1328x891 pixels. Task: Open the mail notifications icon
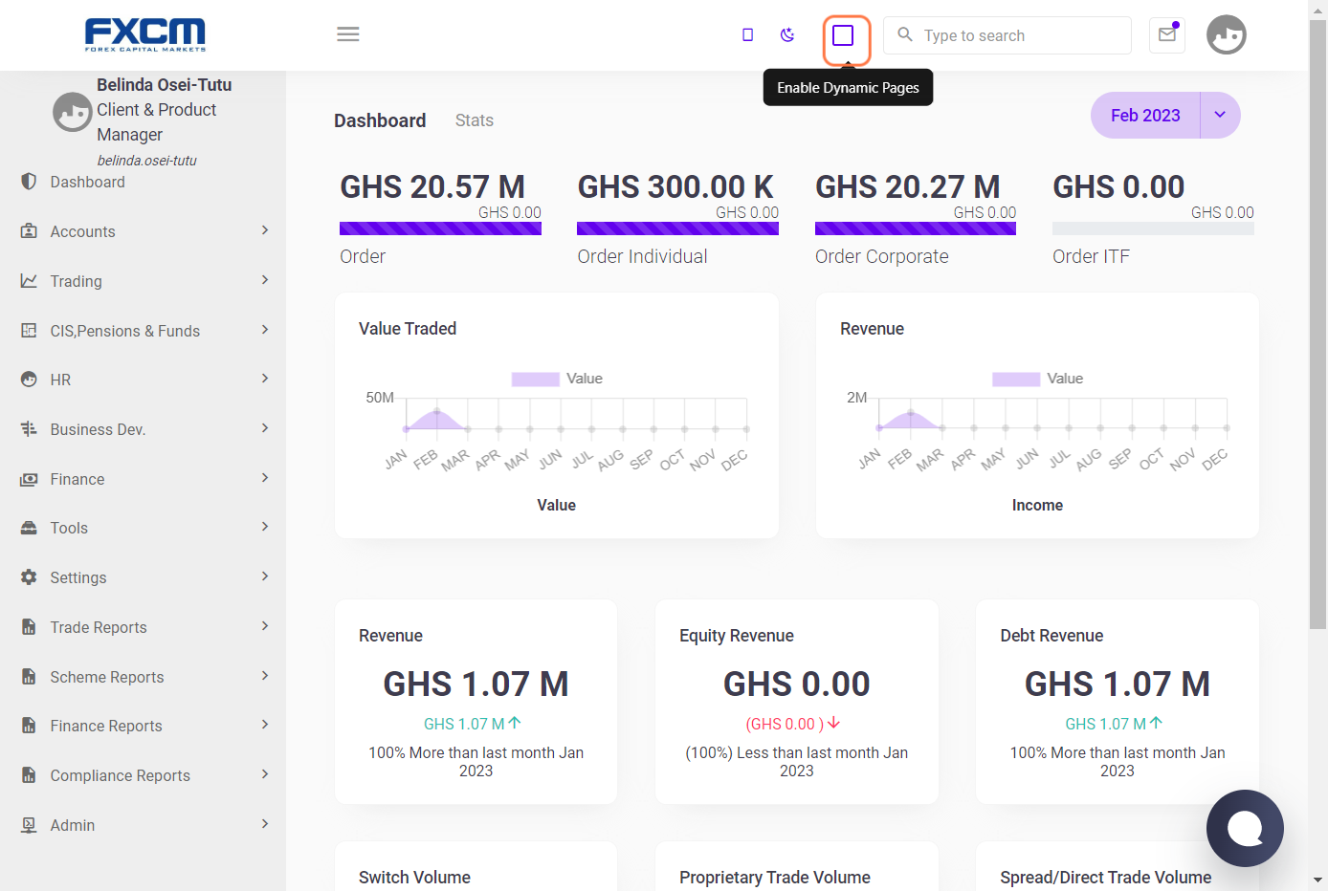click(1167, 34)
